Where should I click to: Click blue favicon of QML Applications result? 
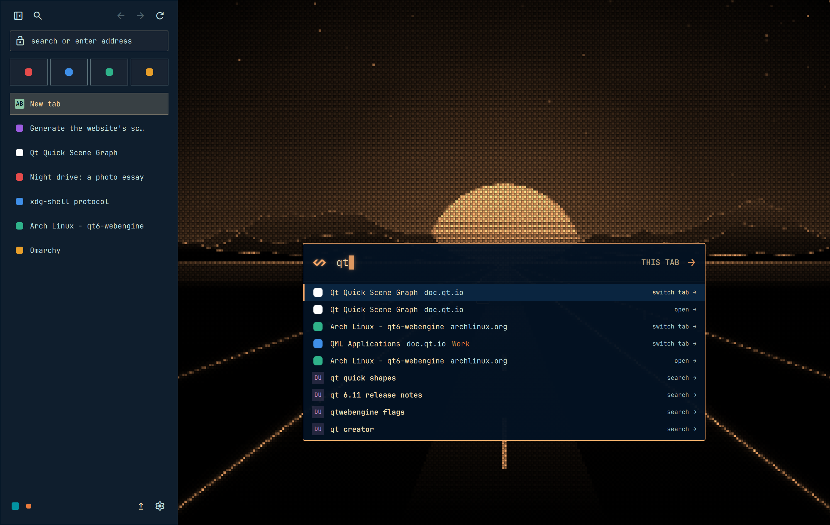(x=318, y=344)
